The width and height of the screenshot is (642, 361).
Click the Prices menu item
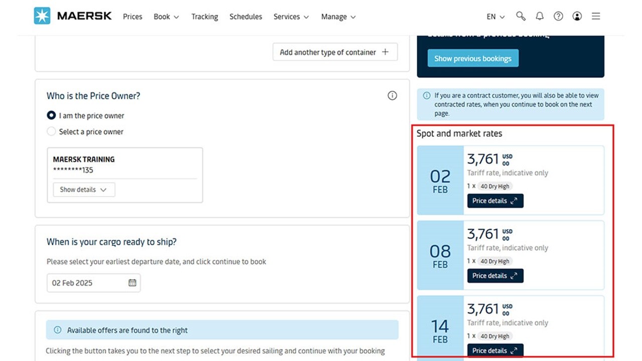click(x=132, y=16)
